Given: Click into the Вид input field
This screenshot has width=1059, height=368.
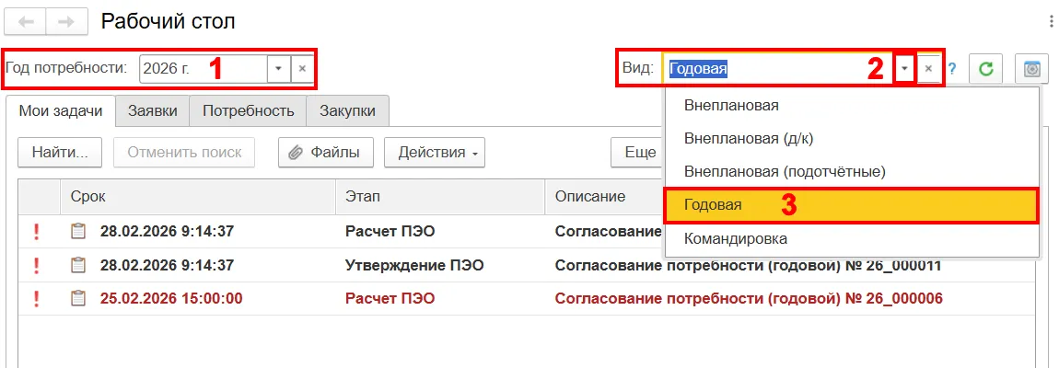Looking at the screenshot, I should [x=779, y=68].
